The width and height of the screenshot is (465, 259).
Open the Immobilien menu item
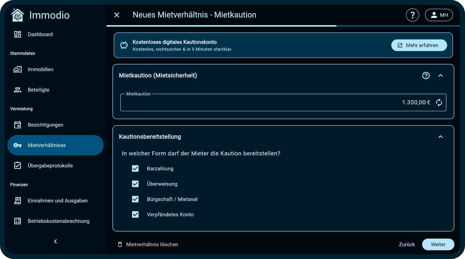pos(55,69)
